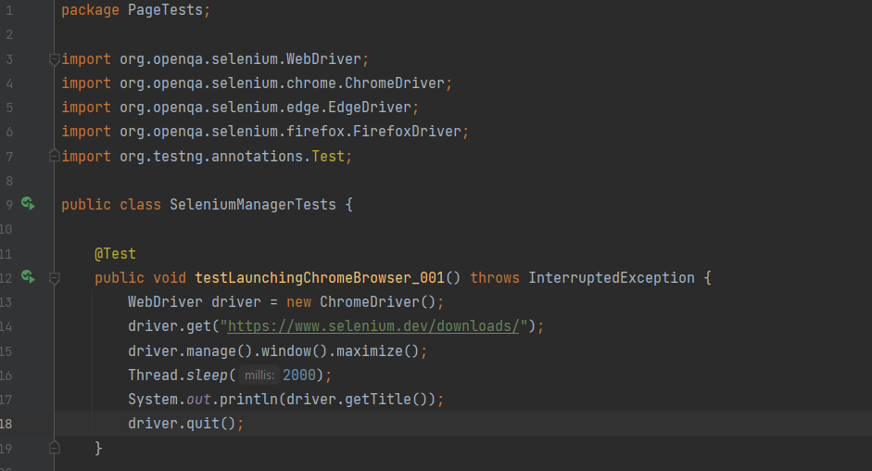Click the testLaunchingChromeBrowser_001 method name
The width and height of the screenshot is (872, 471).
click(x=320, y=278)
